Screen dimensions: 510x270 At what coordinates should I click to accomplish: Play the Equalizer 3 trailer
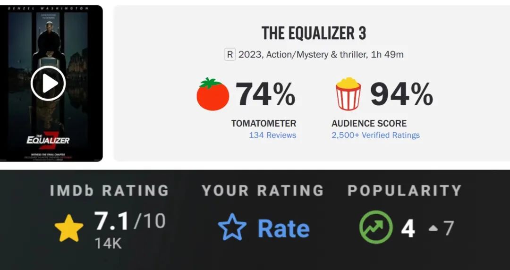[48, 84]
